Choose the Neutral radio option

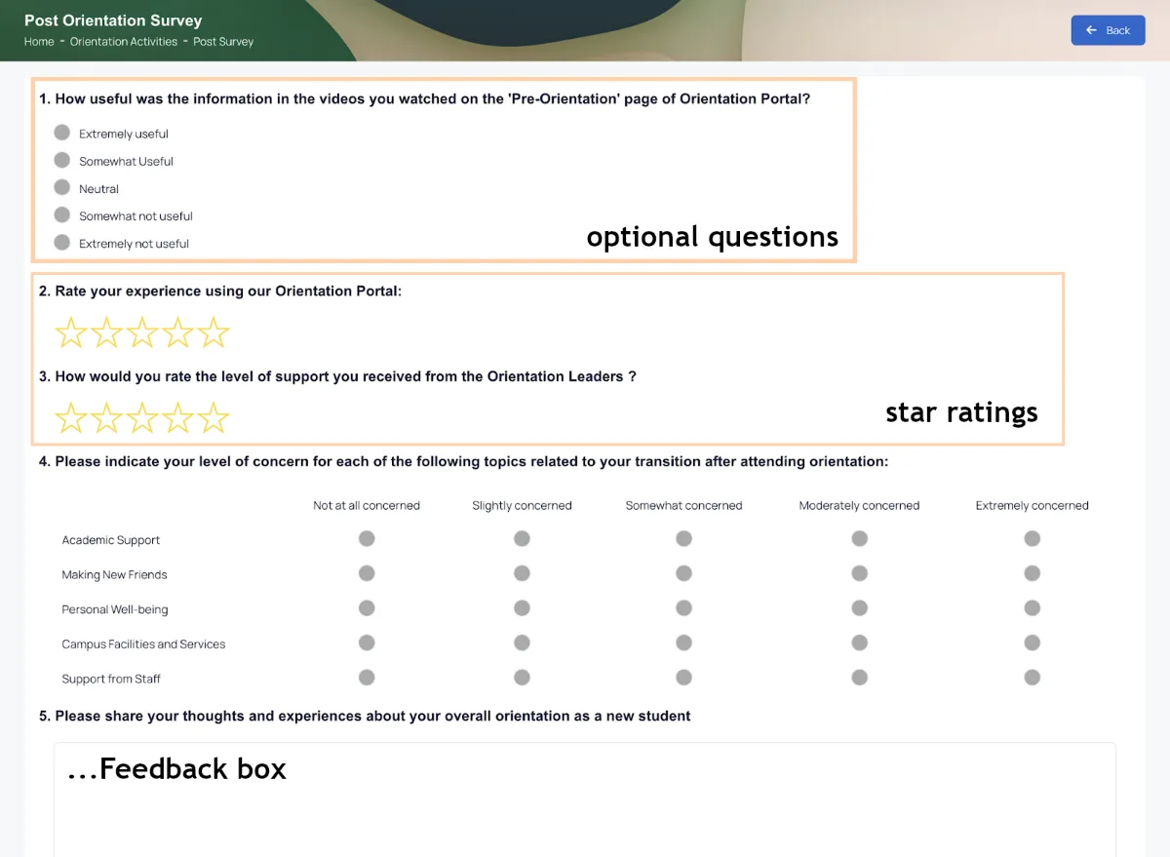click(62, 187)
